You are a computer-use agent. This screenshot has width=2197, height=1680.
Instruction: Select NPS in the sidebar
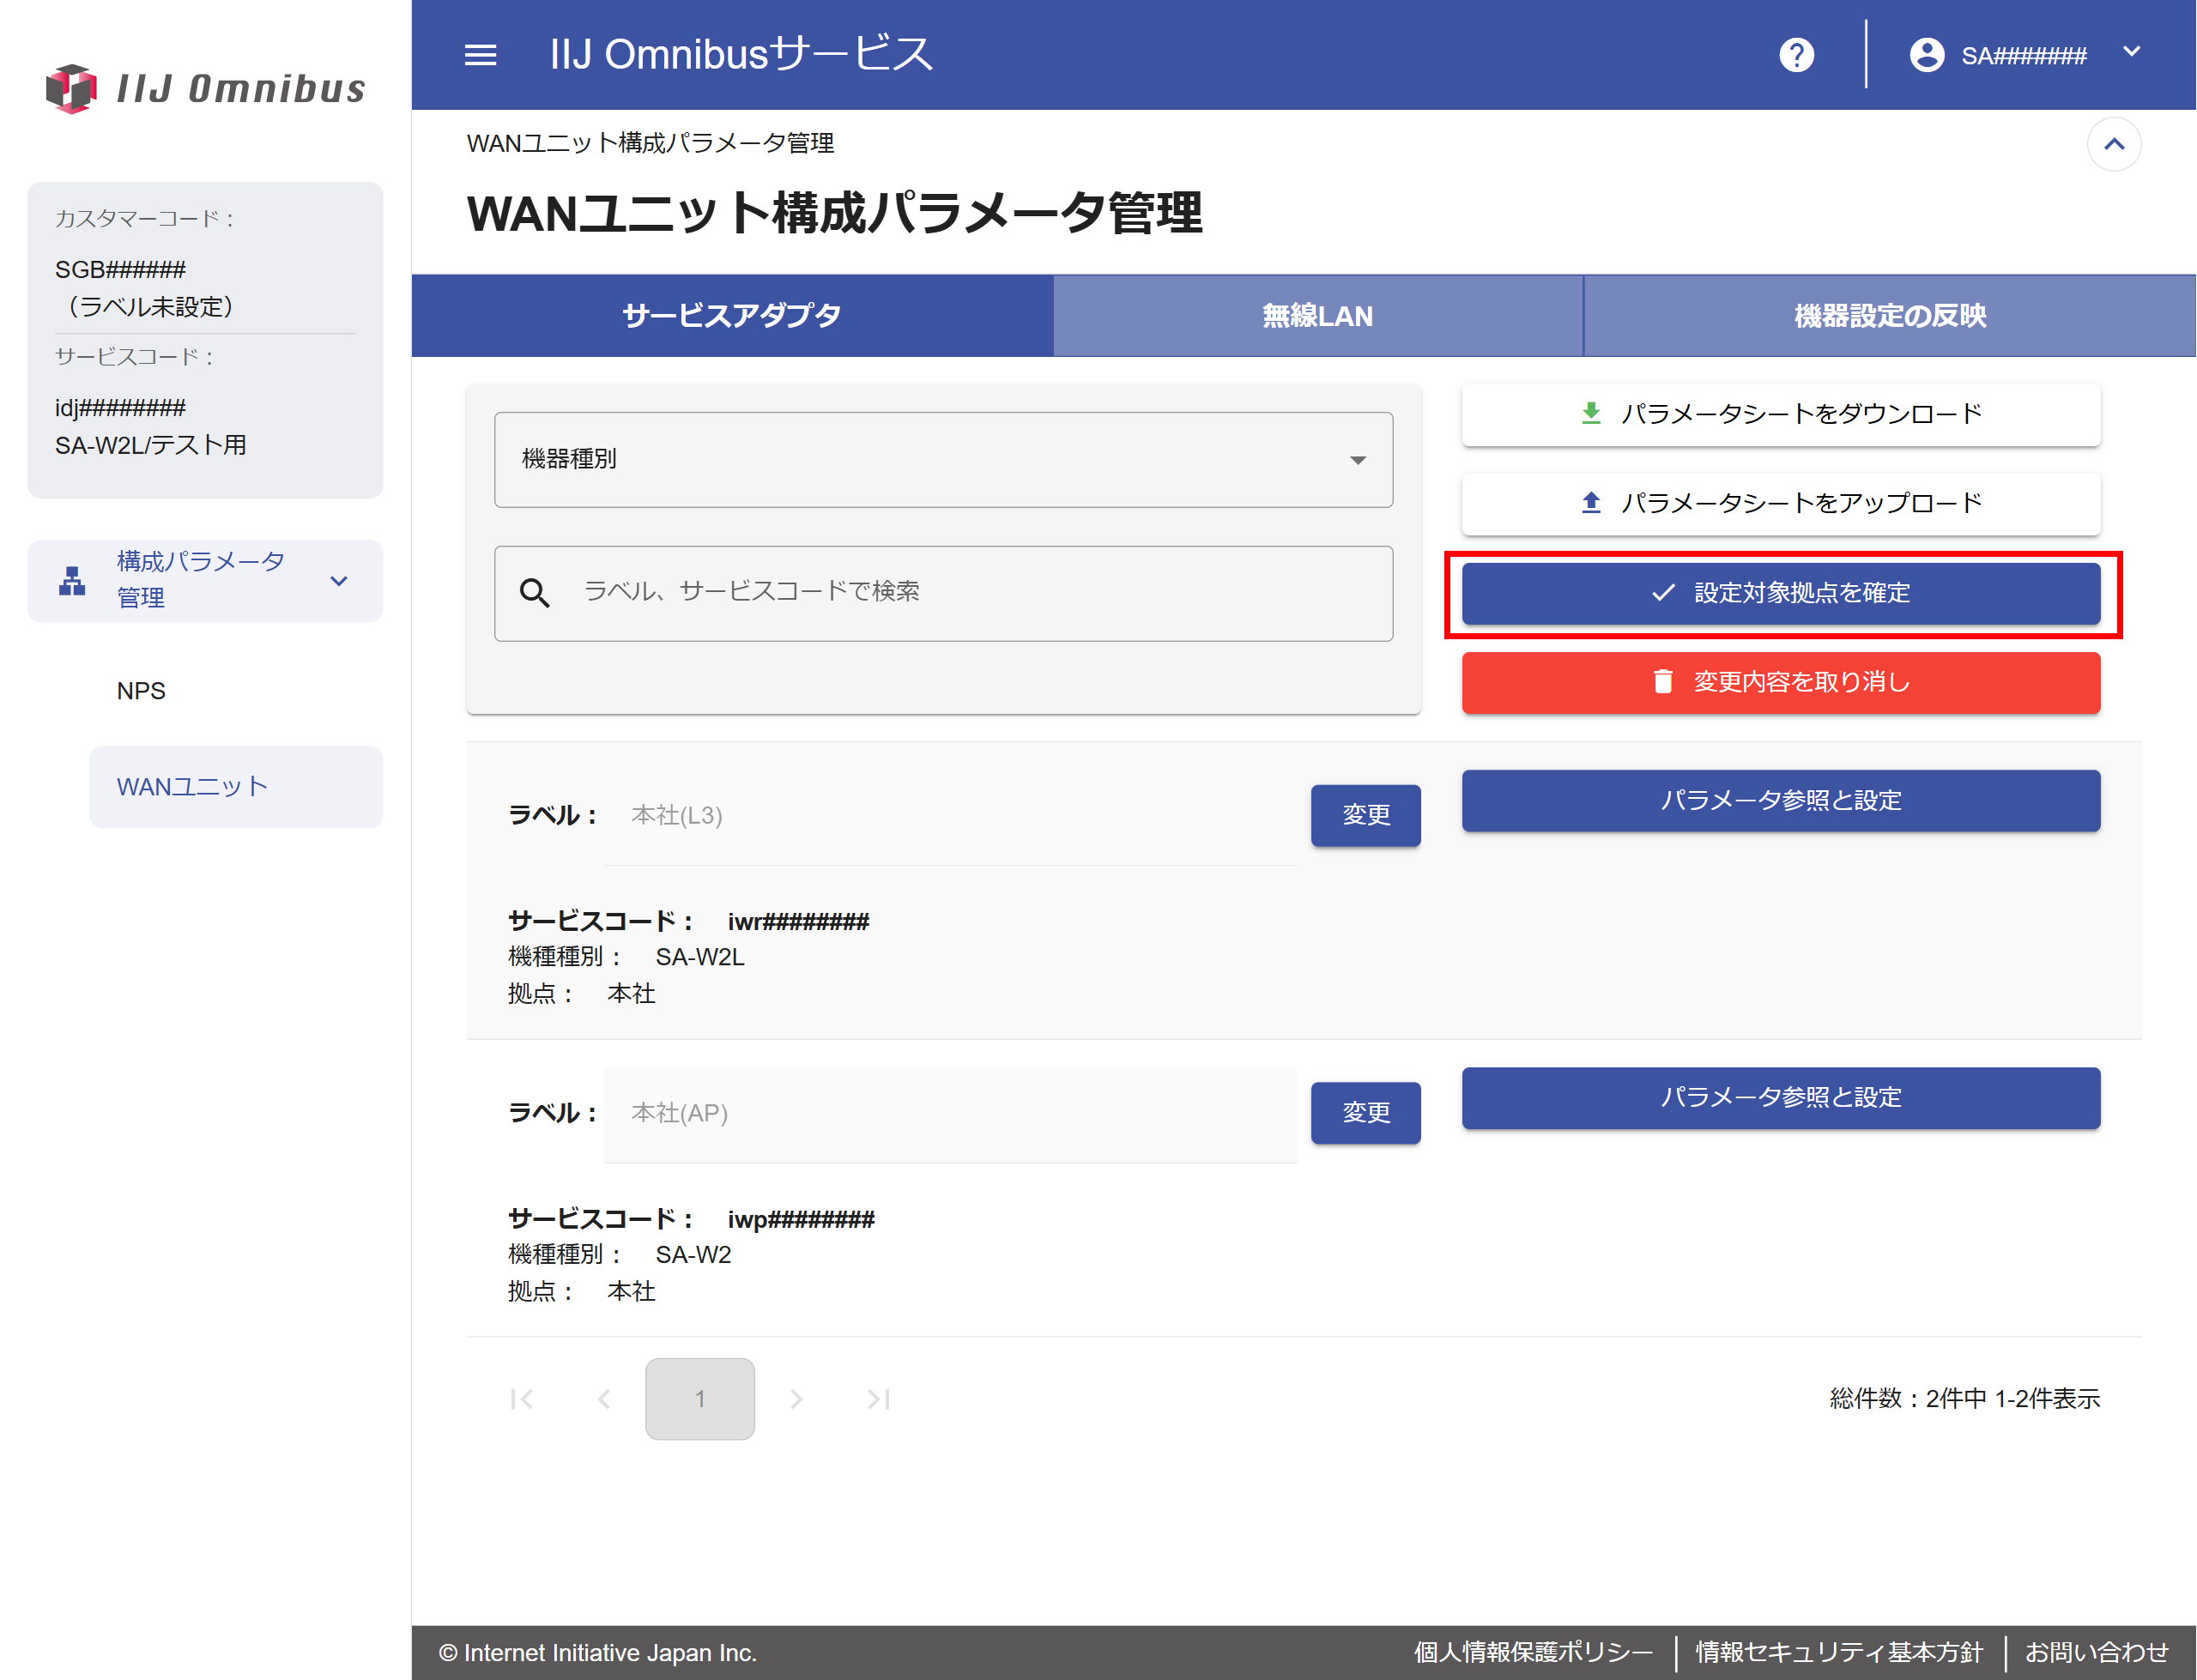(x=141, y=691)
